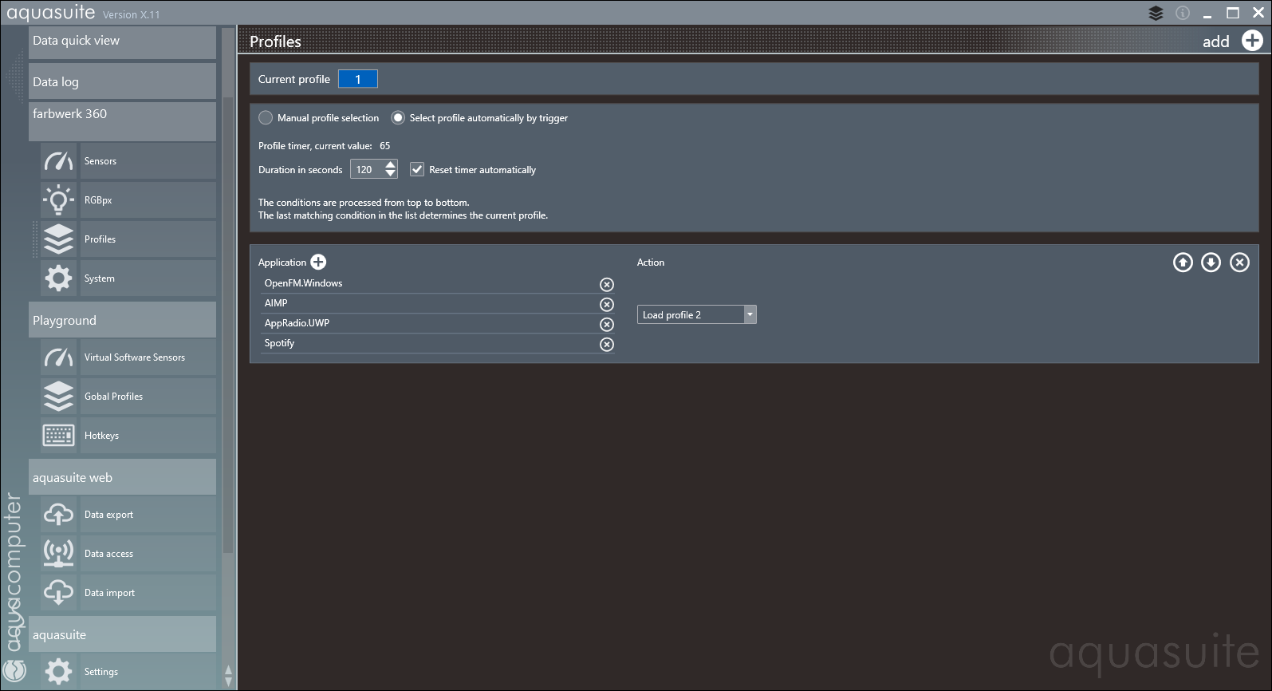The height and width of the screenshot is (691, 1272).
Task: Move the trigger rule up
Action: coord(1183,263)
